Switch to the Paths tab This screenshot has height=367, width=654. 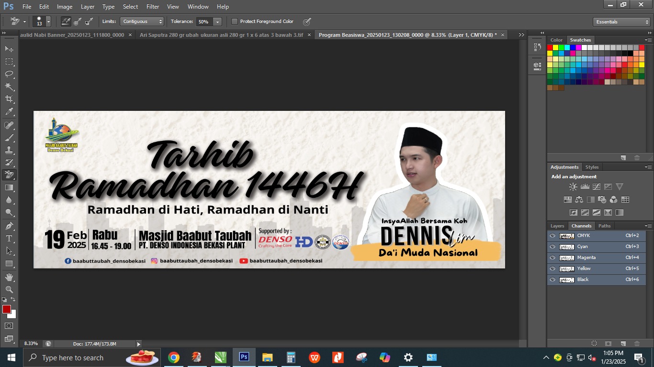pos(604,226)
